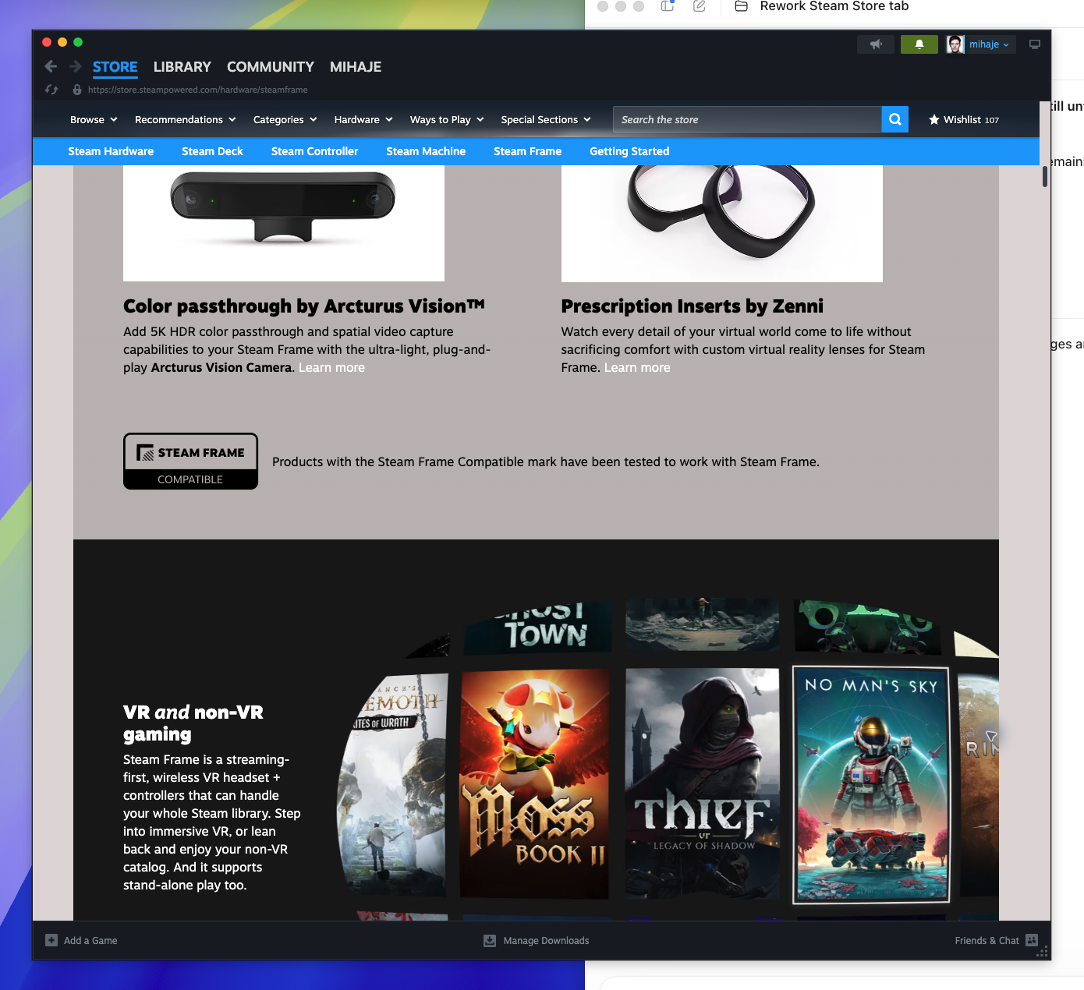Screen dimensions: 1084x990
Task: Click the Behemoth game cover
Action: pyautogui.click(x=394, y=786)
